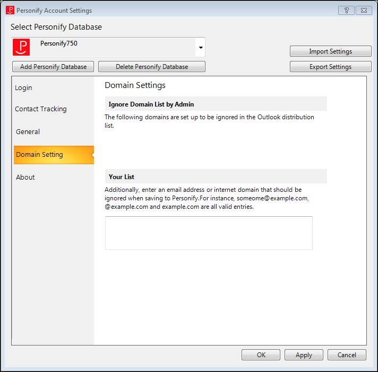Click inside the Your List text box

209,233
